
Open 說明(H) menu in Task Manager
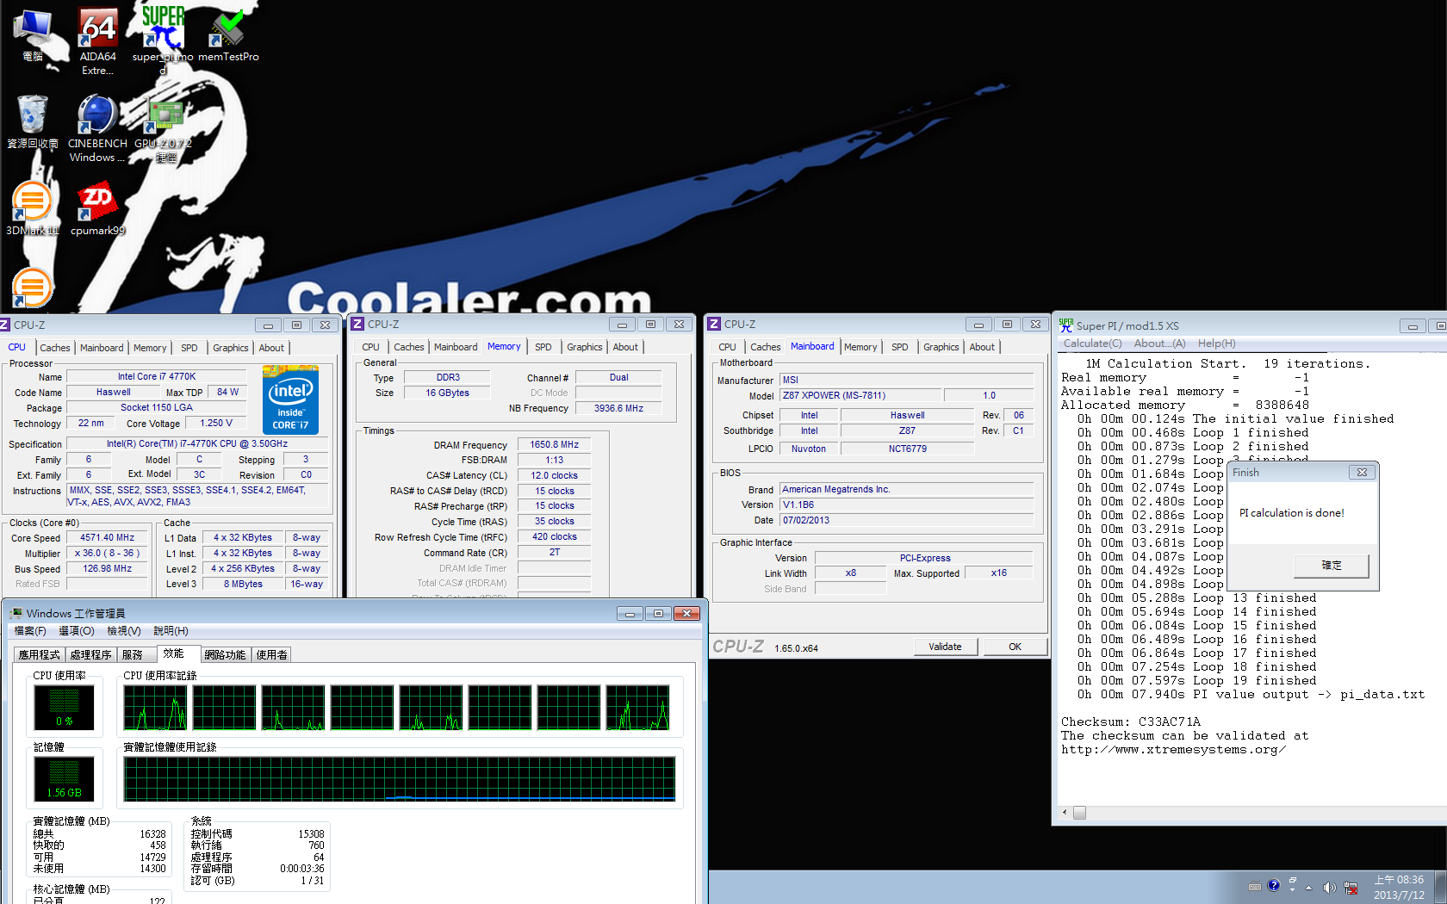pyautogui.click(x=171, y=631)
